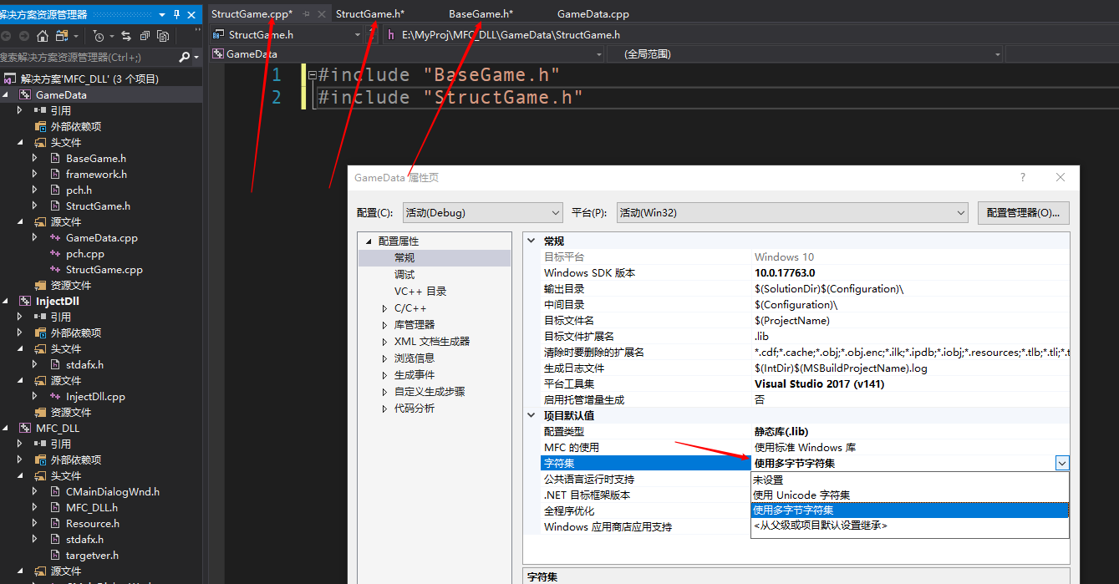Click the Forward arrow in Solution Explorer toolbar

click(x=23, y=36)
